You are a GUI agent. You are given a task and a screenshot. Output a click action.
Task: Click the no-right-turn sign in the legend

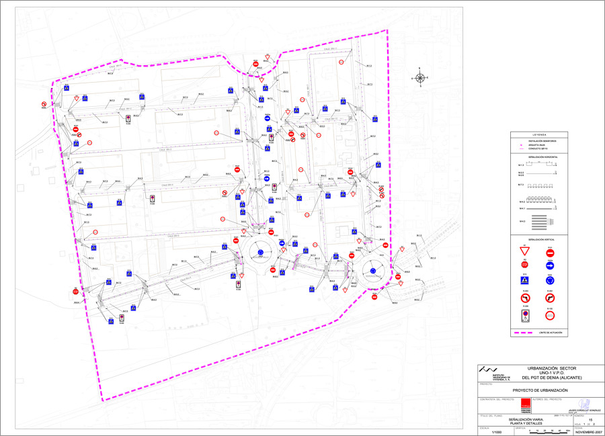(550, 298)
